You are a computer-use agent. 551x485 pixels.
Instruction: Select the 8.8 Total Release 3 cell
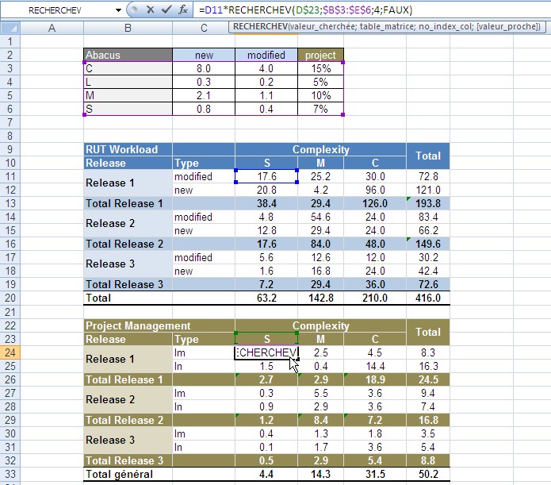tap(428, 460)
